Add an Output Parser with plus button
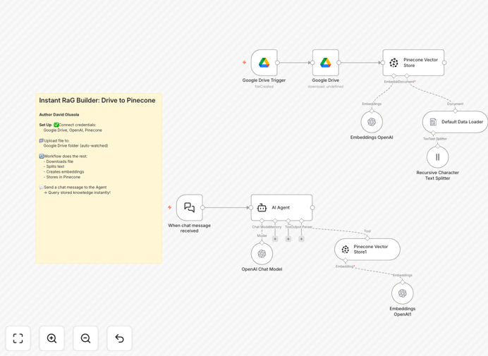The height and width of the screenshot is (356, 488). [302, 239]
